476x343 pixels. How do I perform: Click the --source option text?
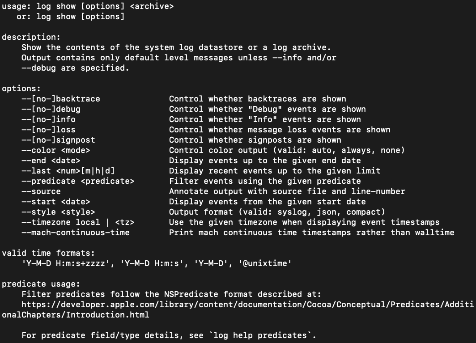click(41, 191)
